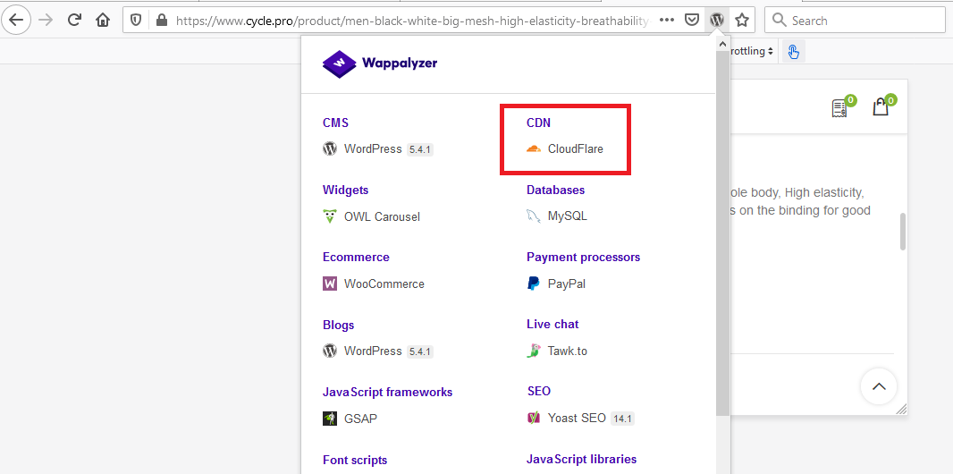953x474 pixels.
Task: Select the OWL Carousel text
Action: (x=382, y=217)
